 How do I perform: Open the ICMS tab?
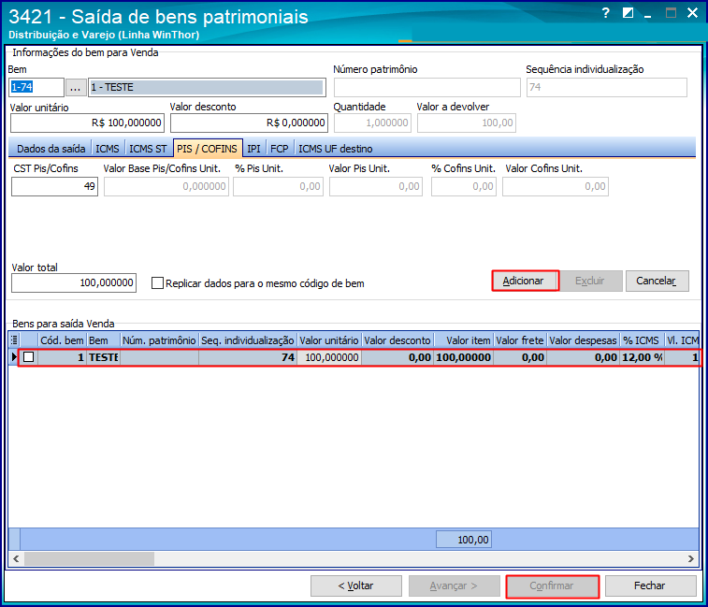(108, 149)
